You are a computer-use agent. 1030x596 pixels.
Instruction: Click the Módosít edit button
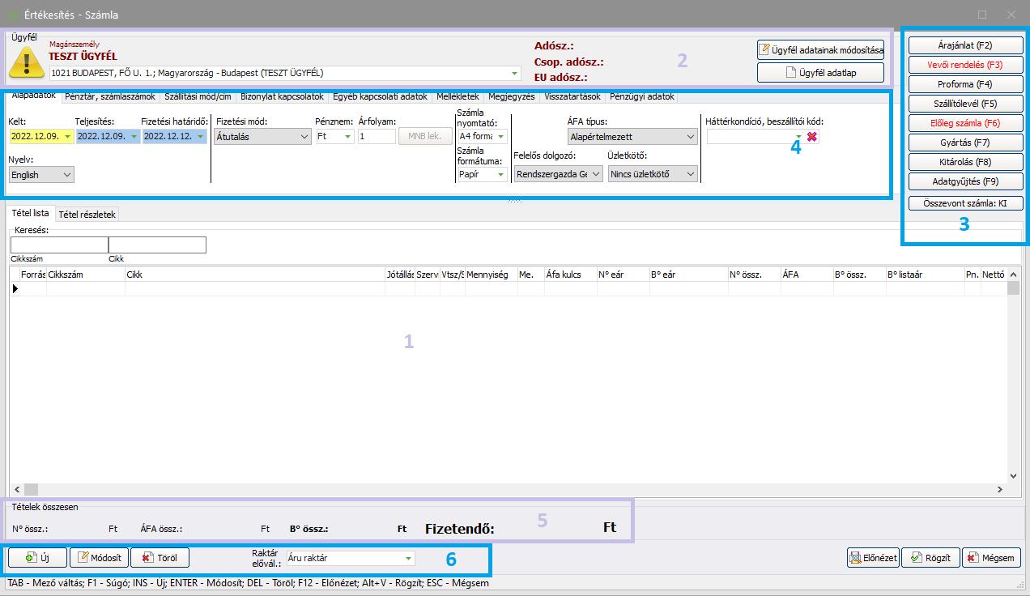pyautogui.click(x=100, y=557)
